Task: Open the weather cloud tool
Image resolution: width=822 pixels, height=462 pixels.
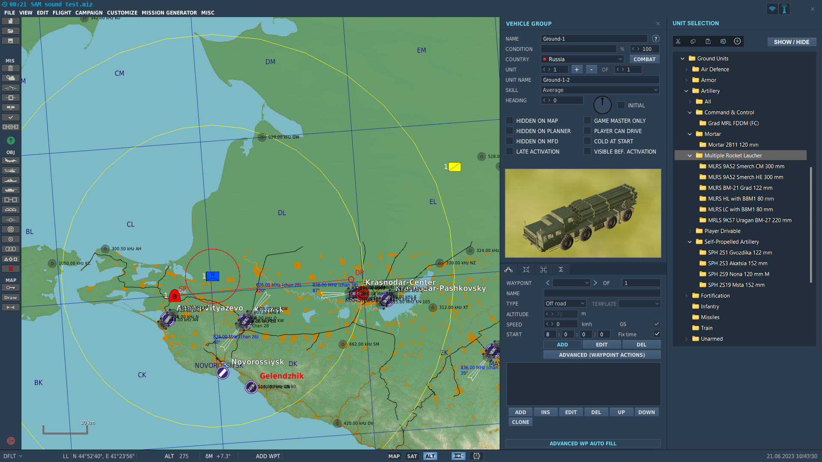Action: [11, 78]
